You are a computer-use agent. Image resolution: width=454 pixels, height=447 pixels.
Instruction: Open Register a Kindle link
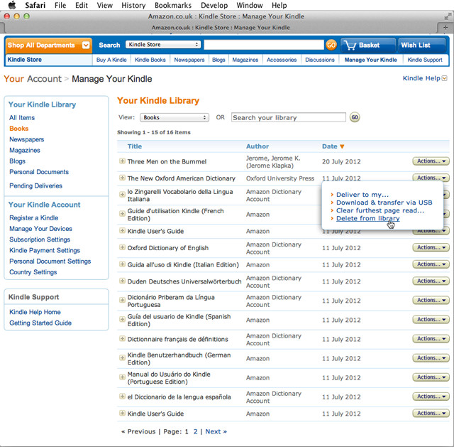click(x=33, y=218)
